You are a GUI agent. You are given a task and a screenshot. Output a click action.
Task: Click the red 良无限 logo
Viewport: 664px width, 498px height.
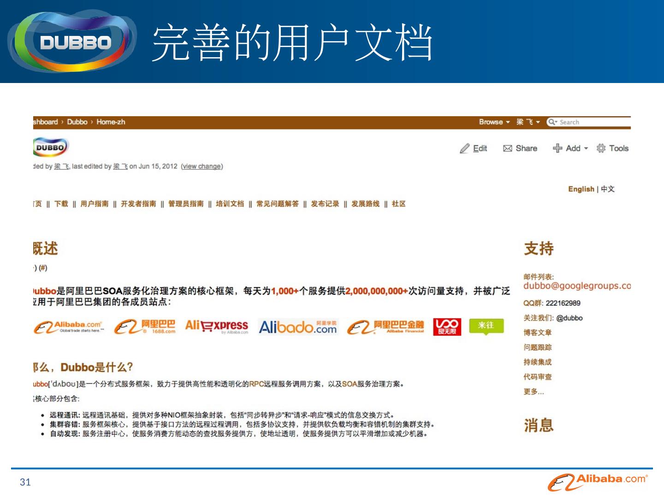[447, 327]
